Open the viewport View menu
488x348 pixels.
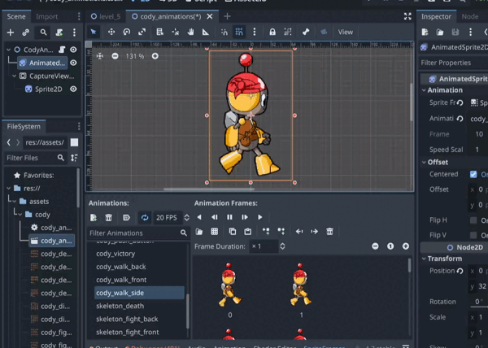(346, 32)
